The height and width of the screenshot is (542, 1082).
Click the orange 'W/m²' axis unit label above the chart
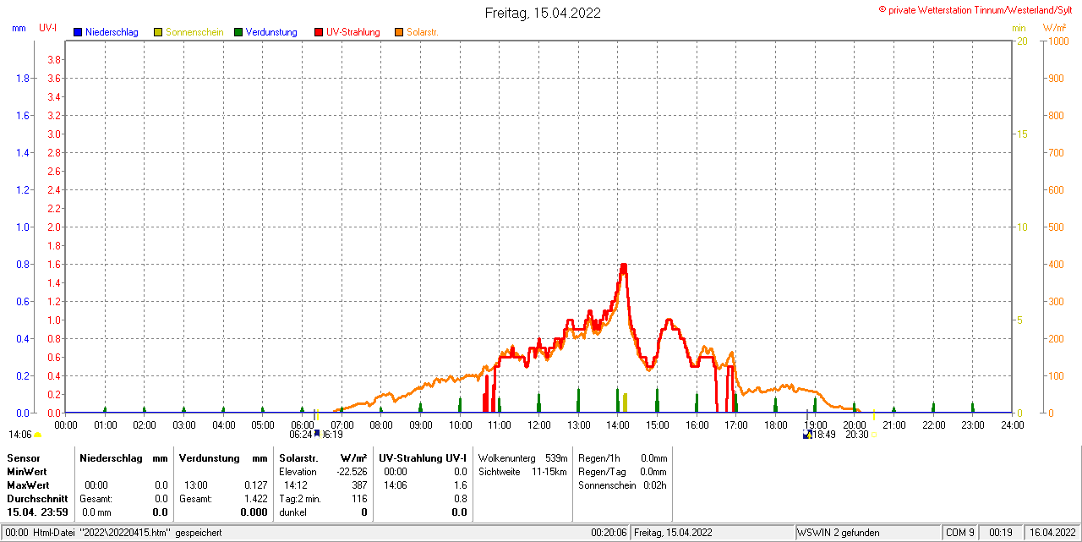coord(1055,28)
